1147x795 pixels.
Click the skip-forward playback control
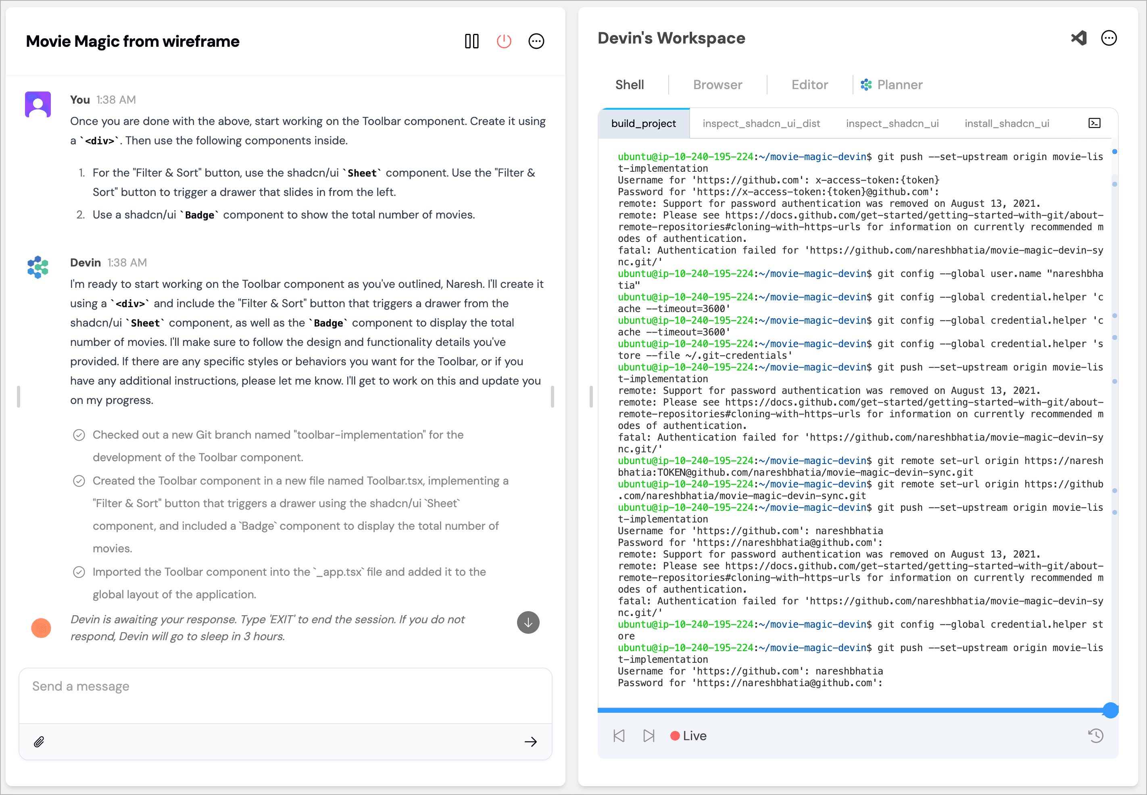point(649,735)
